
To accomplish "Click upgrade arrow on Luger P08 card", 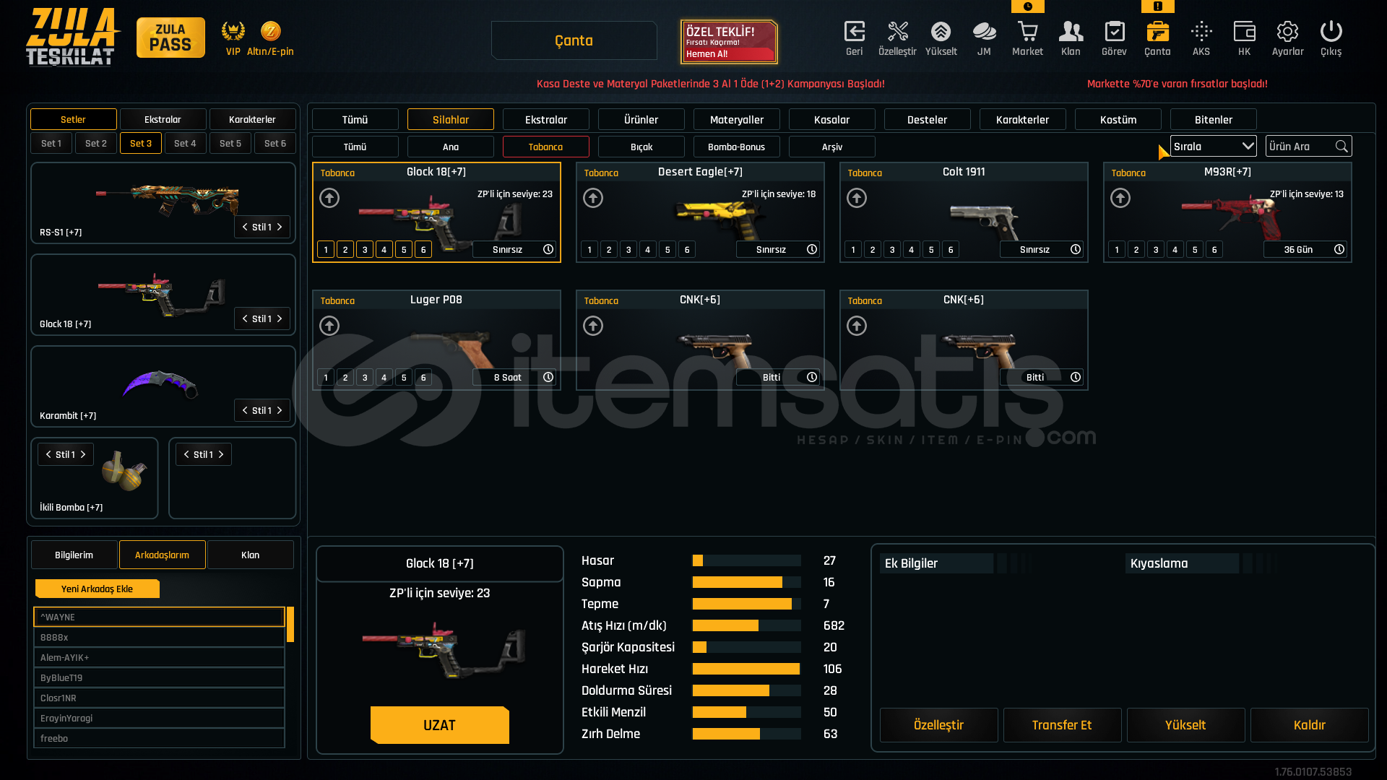I will 329,326.
